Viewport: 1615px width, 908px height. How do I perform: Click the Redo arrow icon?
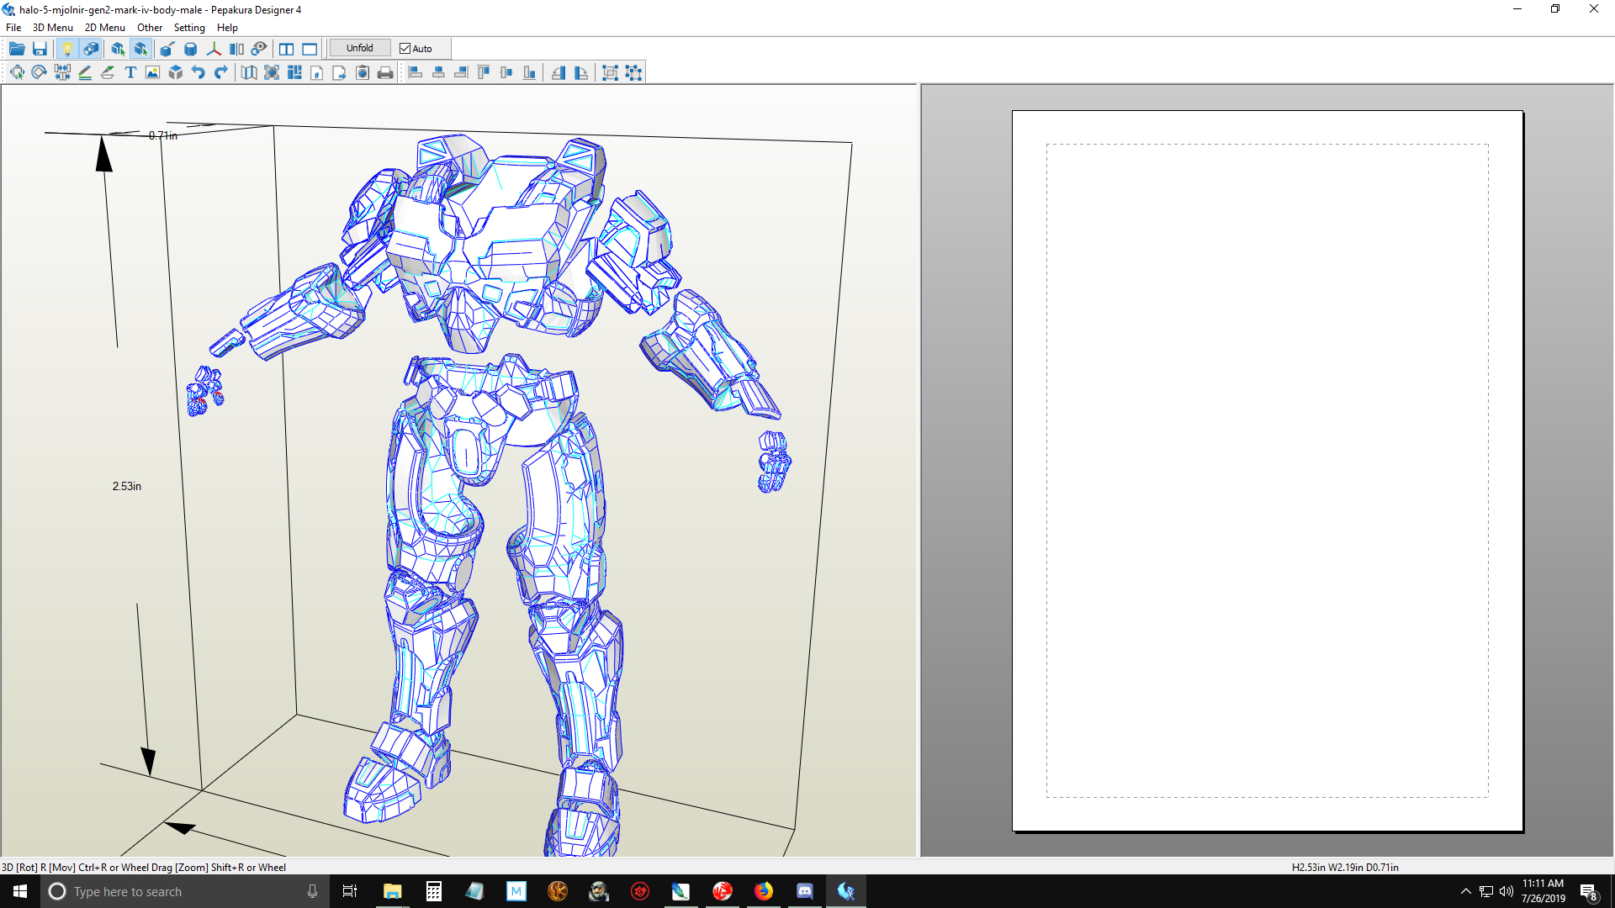tap(221, 73)
